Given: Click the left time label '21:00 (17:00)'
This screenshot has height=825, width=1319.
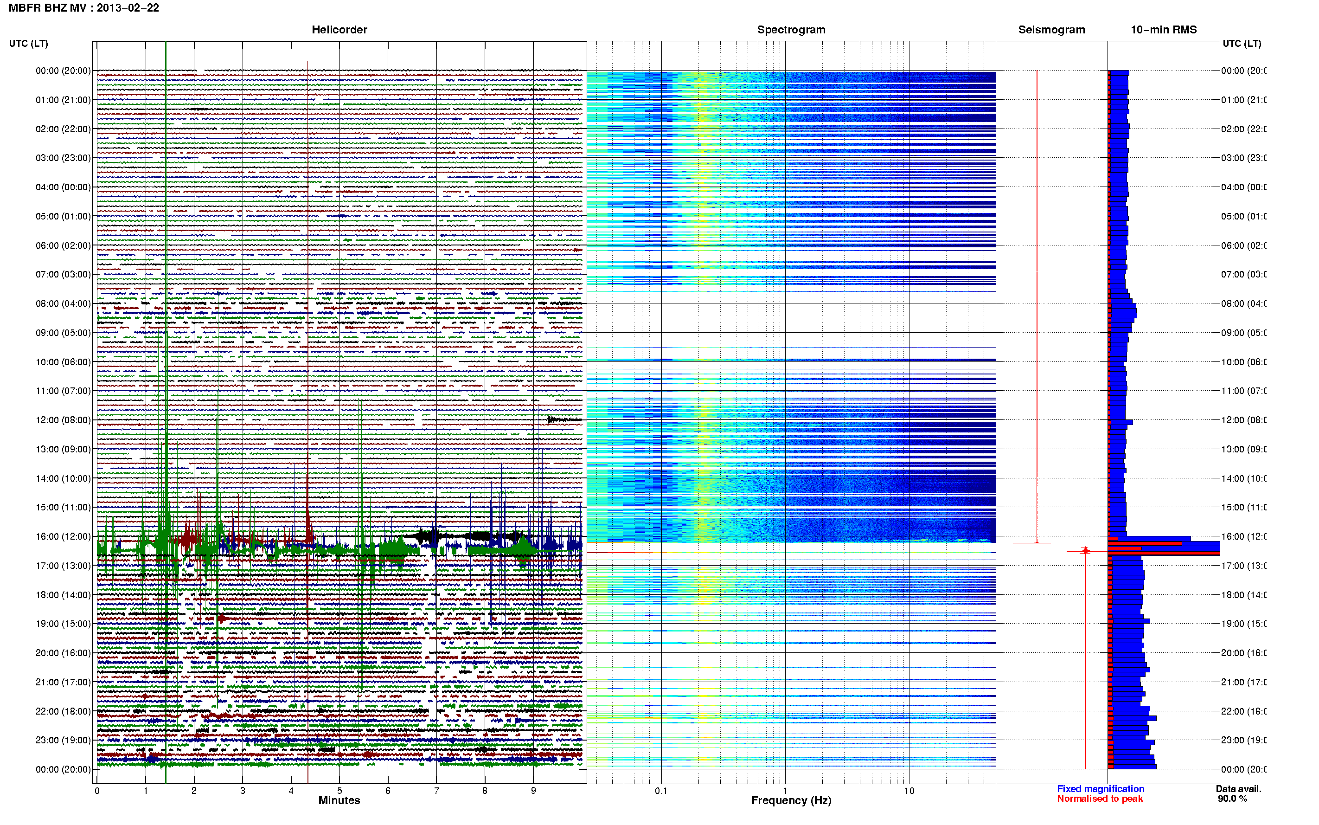Looking at the screenshot, I should click(63, 682).
